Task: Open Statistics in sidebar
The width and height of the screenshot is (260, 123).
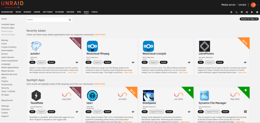Action: point(6,109)
